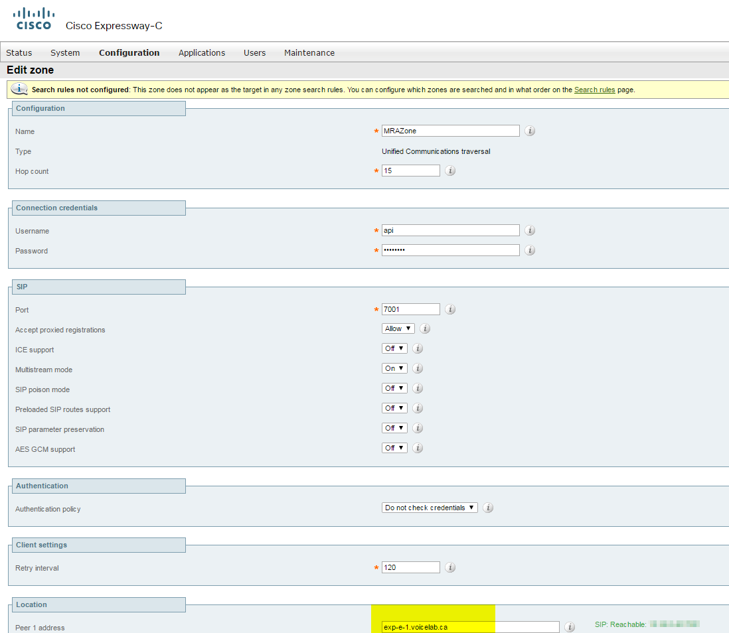Open Preloaded SIP routes support dropdown
Image resolution: width=729 pixels, height=633 pixels.
point(394,409)
